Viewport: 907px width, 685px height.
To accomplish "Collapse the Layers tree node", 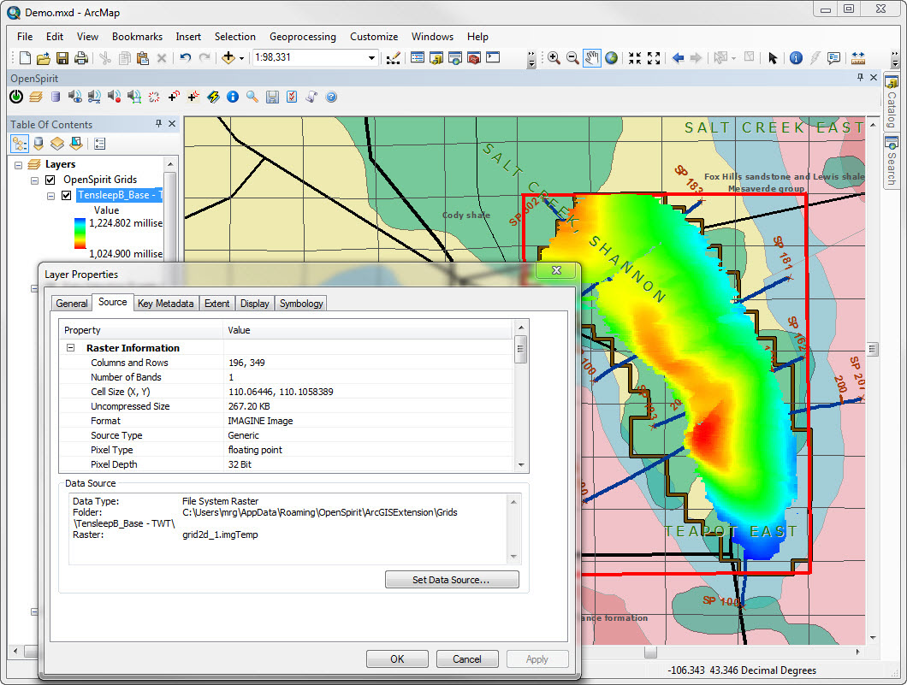I will (20, 164).
